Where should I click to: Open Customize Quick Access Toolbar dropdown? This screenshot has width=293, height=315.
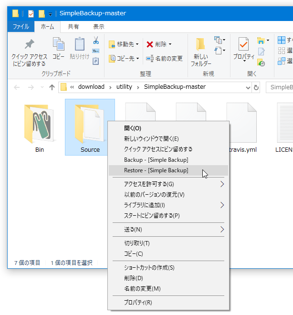[51, 14]
